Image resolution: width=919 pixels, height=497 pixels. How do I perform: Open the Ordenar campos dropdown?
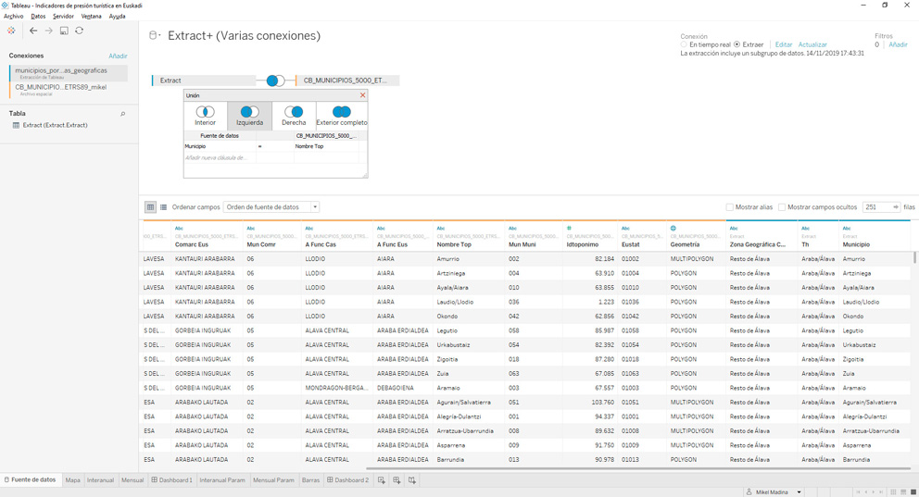pos(271,206)
